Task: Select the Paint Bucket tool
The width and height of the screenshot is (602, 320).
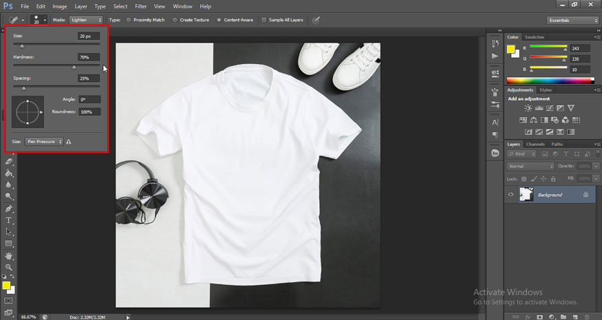Action: (x=9, y=172)
